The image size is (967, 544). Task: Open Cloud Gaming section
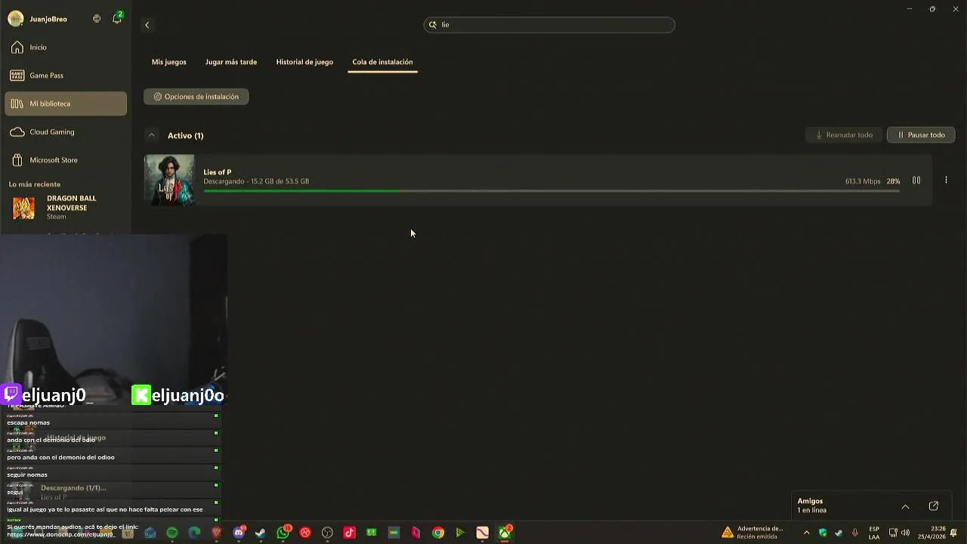(x=66, y=132)
